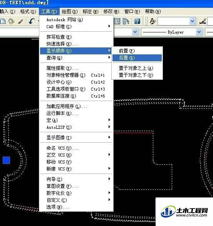Image resolution: width=213 pixels, height=226 pixels.
Task: Expand the 新建 UCS submenu
Action: point(109,169)
